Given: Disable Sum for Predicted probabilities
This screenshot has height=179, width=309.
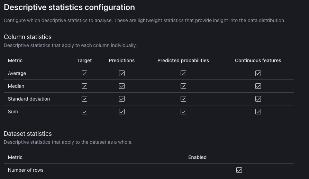Looking at the screenshot, I should (x=183, y=112).
